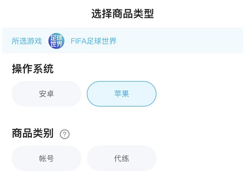Click the 商品类别 section heading
This screenshot has height=172, width=246.
click(33, 133)
